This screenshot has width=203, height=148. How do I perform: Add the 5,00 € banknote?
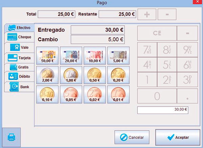(118, 56)
